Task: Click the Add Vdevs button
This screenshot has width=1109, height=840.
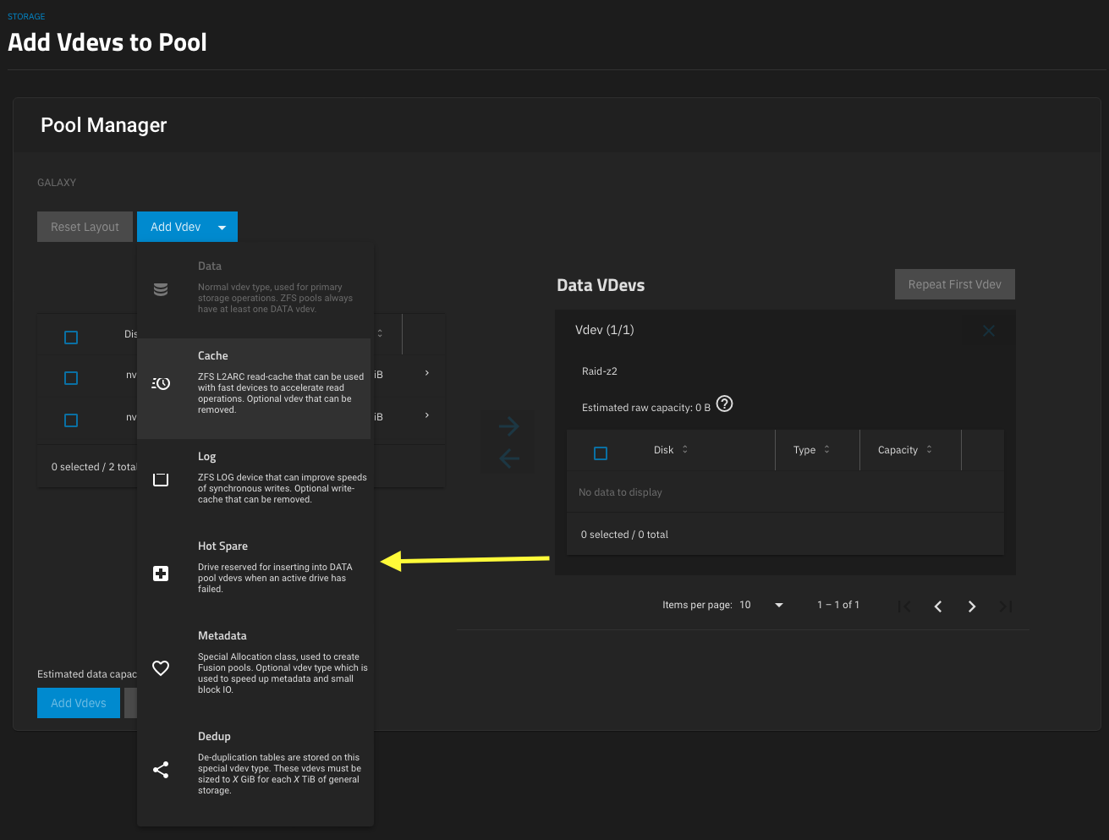Action: coord(79,703)
